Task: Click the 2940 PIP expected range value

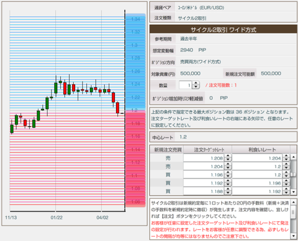Action: pos(193,50)
